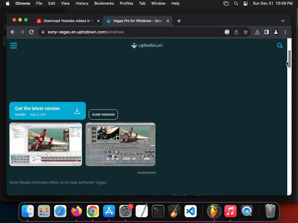298x223 pixels.
Task: Open Visual Studio Code from the Dock
Action: point(190,211)
